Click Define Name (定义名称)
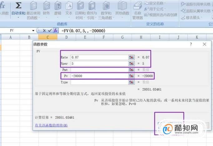 [155, 3]
